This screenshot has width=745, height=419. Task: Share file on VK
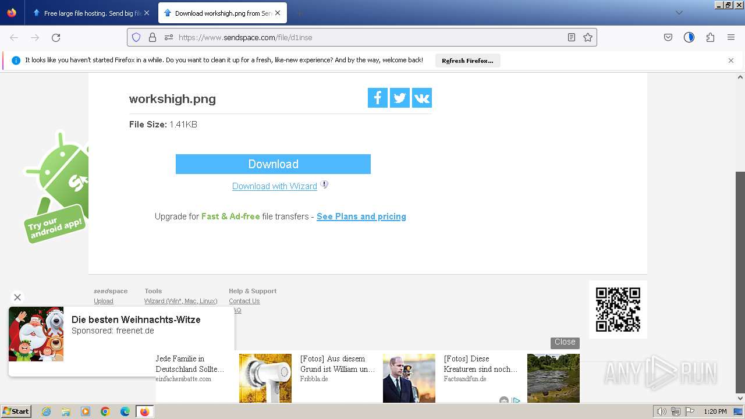(422, 98)
